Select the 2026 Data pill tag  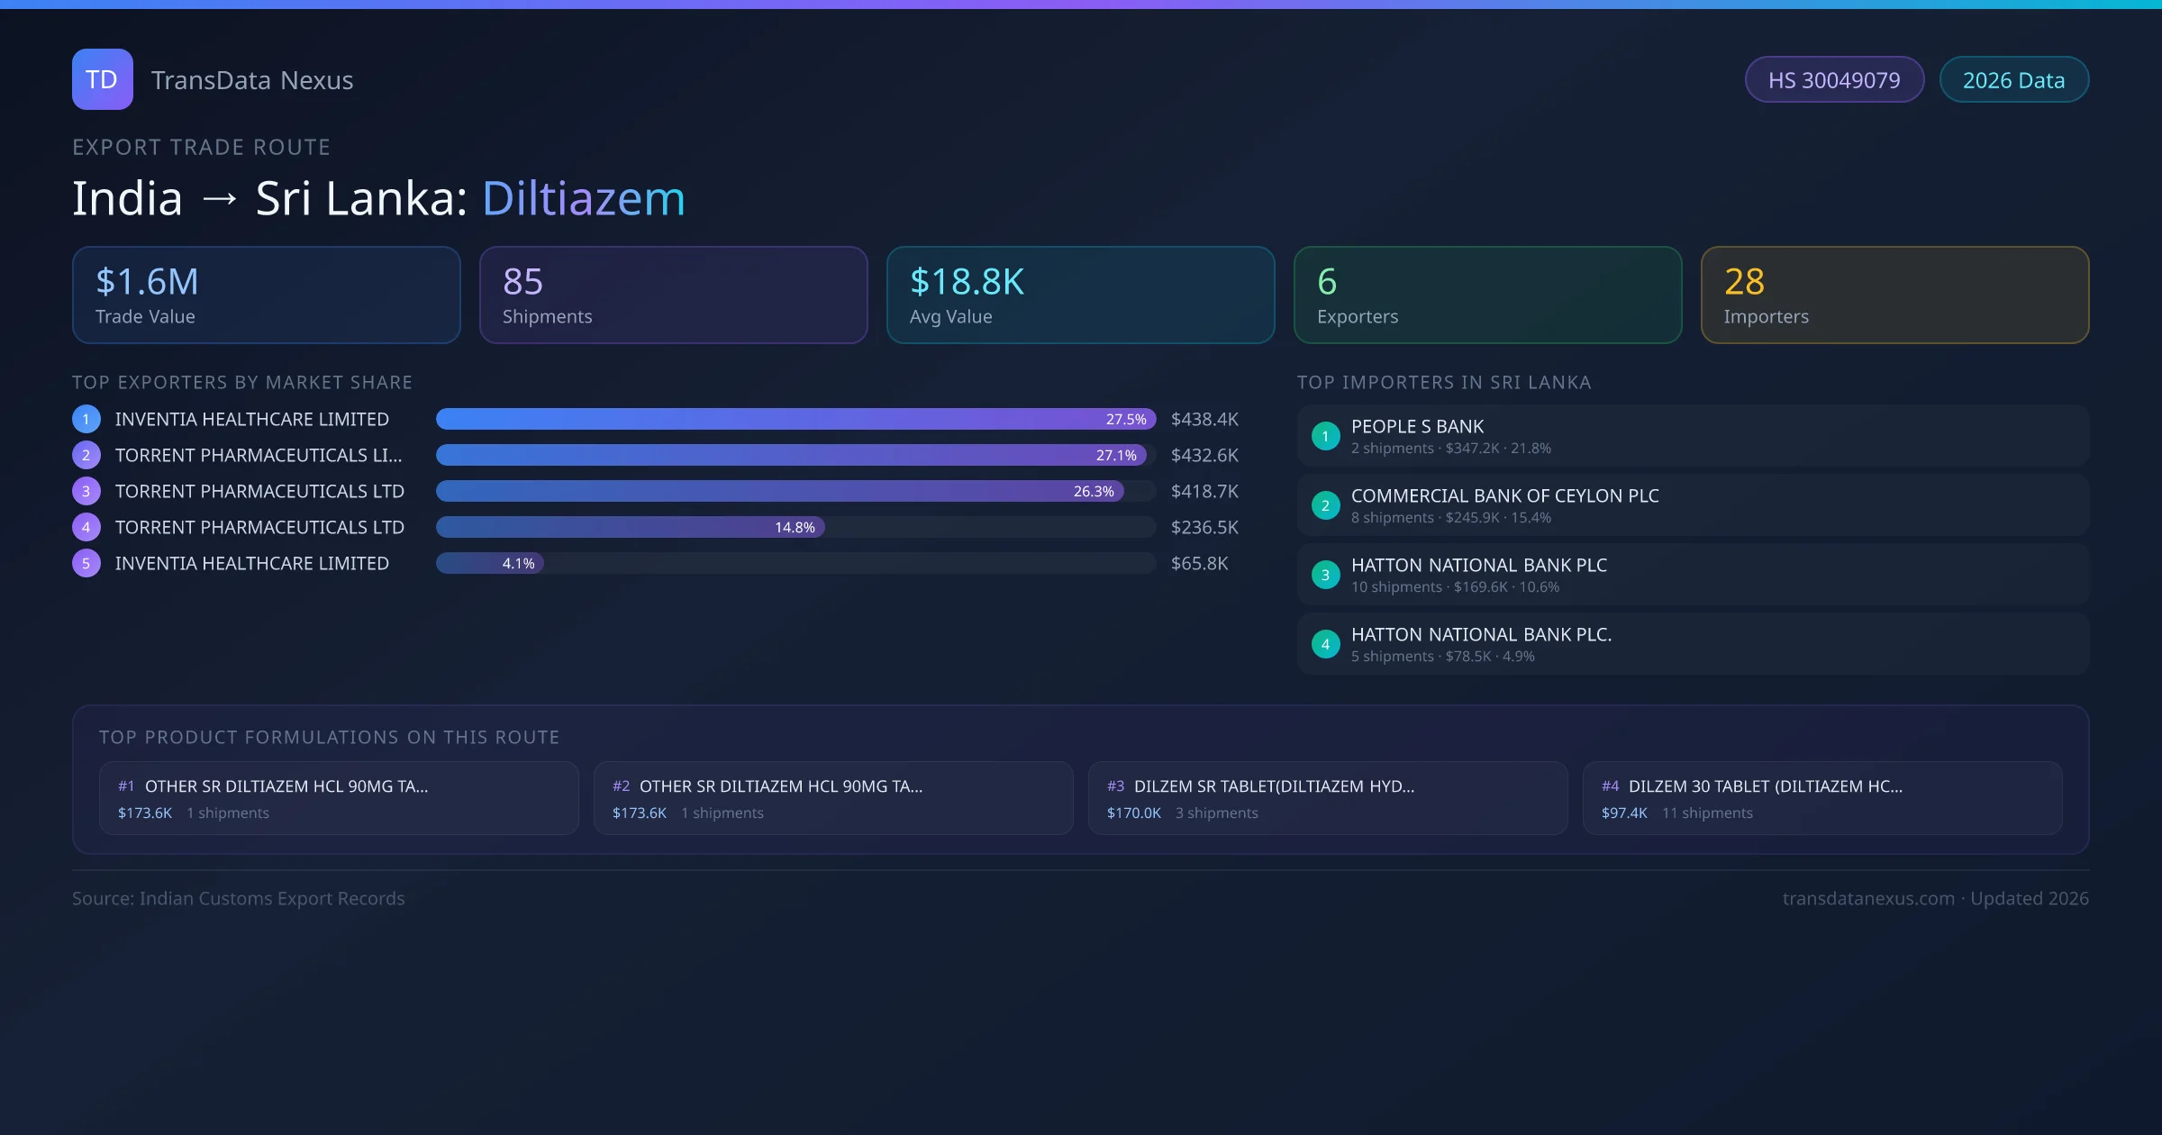pos(2013,80)
